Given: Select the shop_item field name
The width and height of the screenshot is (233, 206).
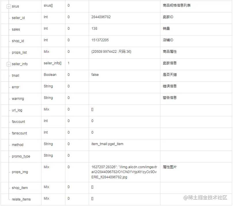Looking at the screenshot, I should [20, 188].
